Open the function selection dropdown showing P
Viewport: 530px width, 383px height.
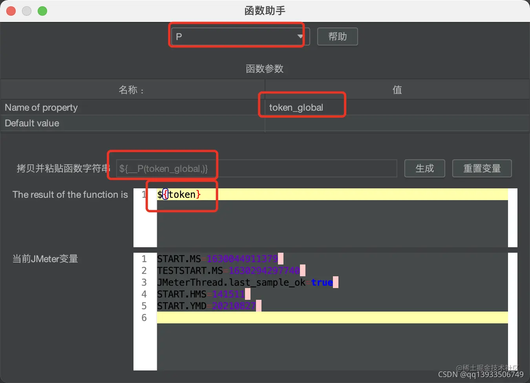click(x=240, y=36)
